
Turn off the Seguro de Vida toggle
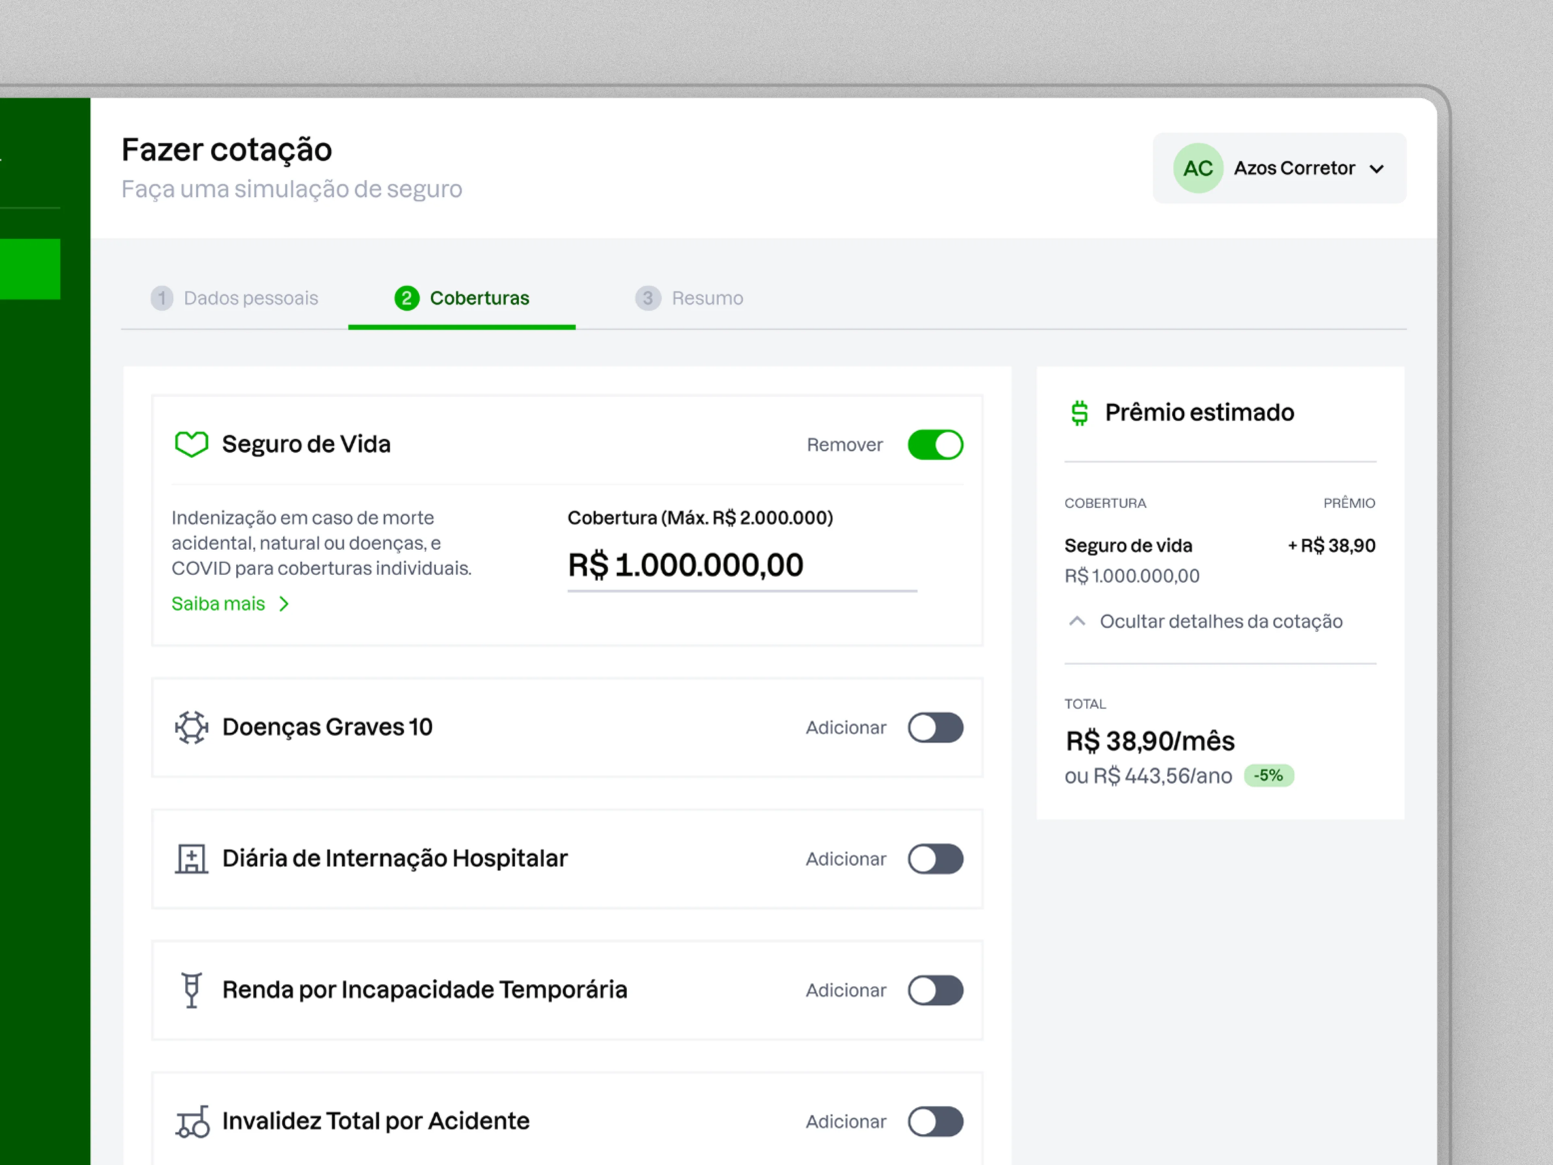[935, 445]
